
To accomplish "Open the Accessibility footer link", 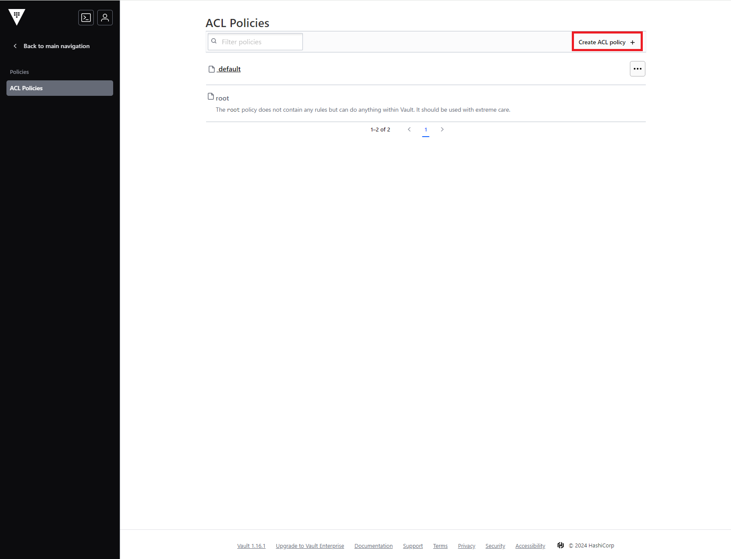I will click(x=530, y=546).
